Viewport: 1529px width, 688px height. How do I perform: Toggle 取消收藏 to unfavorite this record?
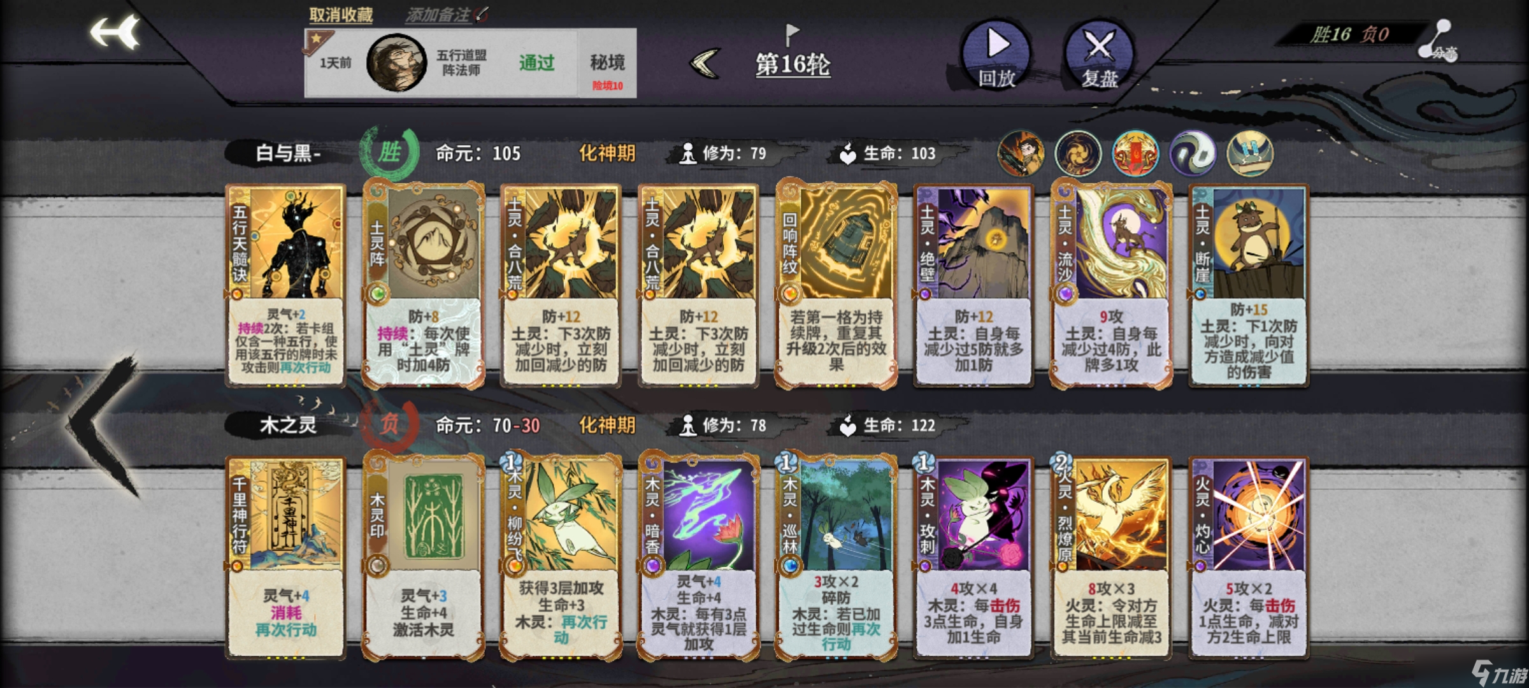click(x=341, y=14)
